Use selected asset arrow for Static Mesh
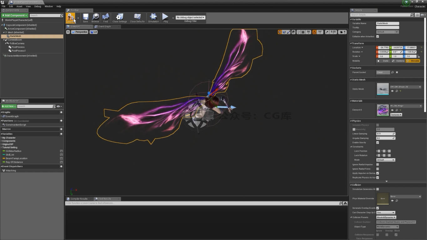The width and height of the screenshot is (427, 240). click(392, 91)
